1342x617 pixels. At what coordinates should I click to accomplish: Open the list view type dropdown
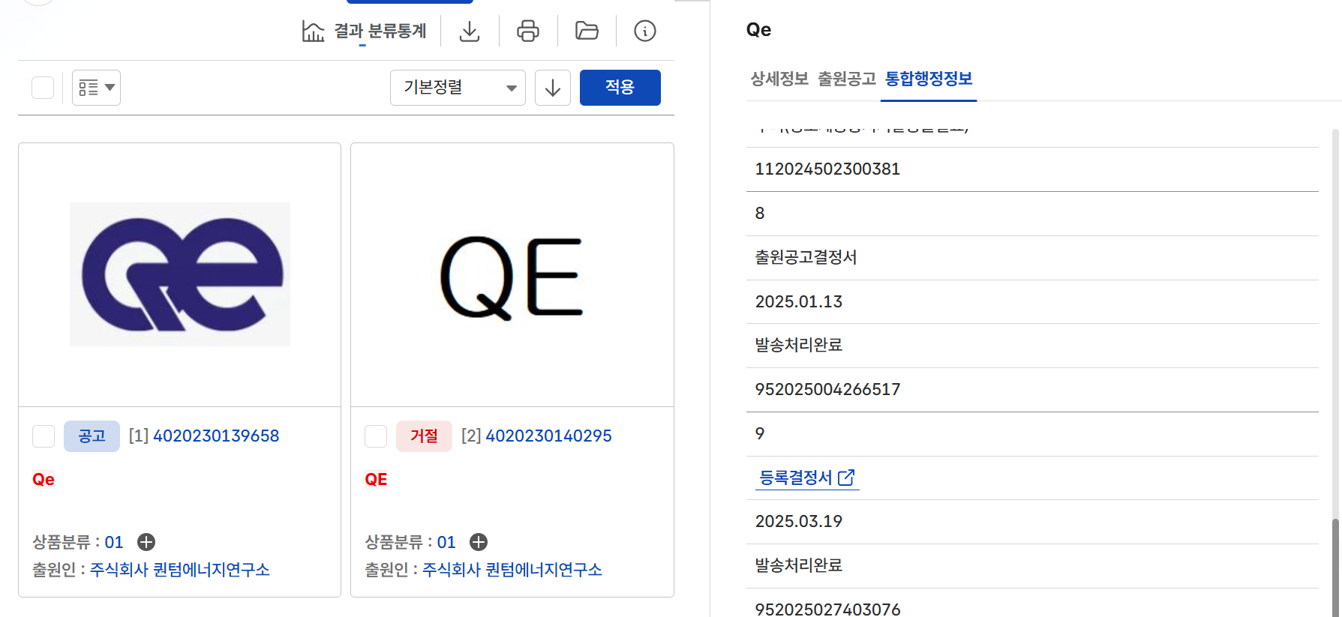(96, 88)
